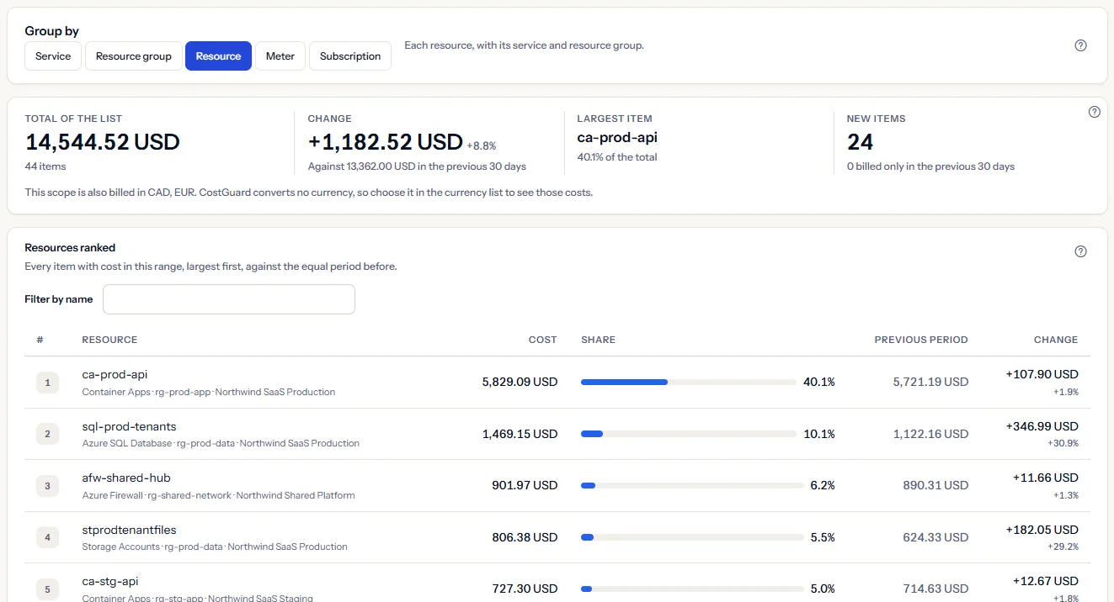This screenshot has width=1114, height=602.
Task: Open help icon beside Resources ranked
Action: 1081,251
